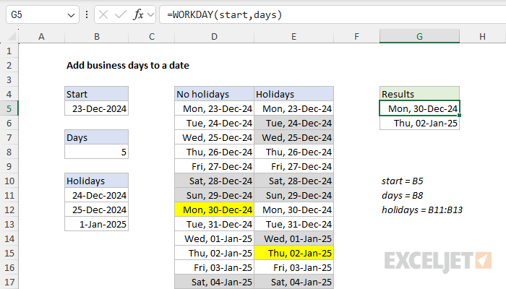
Task: Select Sun, 29-Dec-24 in column E
Action: pos(293,196)
